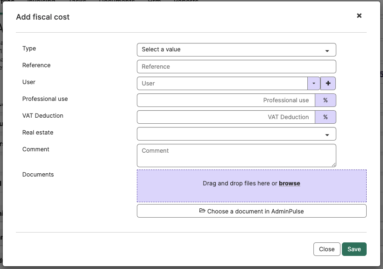Click the Type field label
The width and height of the screenshot is (383, 269).
(29, 49)
